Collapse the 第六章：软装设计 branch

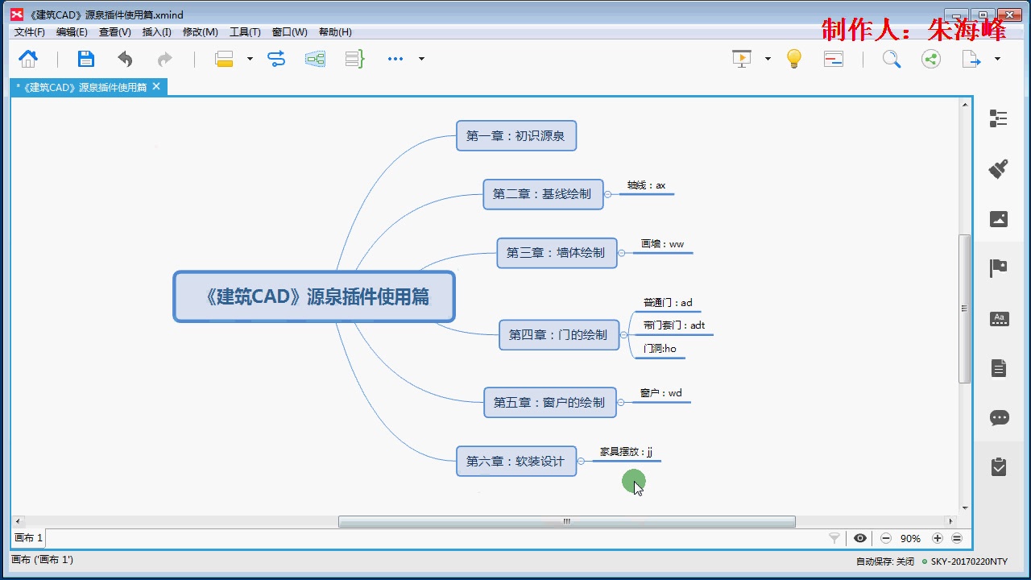coord(582,462)
